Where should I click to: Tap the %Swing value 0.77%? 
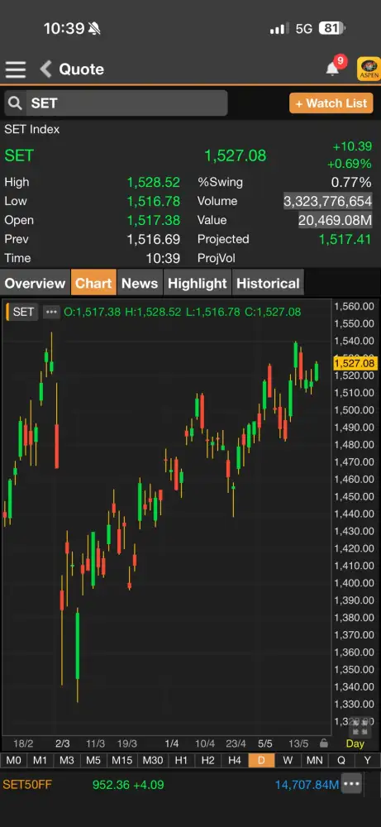351,183
